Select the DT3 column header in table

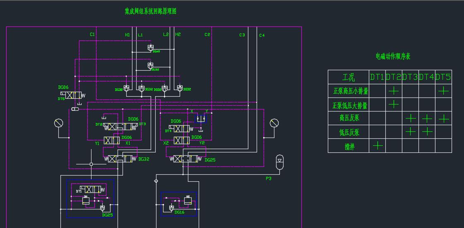pos(410,77)
